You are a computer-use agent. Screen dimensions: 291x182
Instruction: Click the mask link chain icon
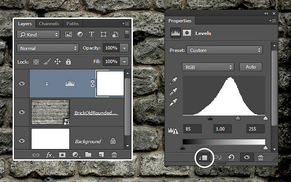click(x=93, y=83)
